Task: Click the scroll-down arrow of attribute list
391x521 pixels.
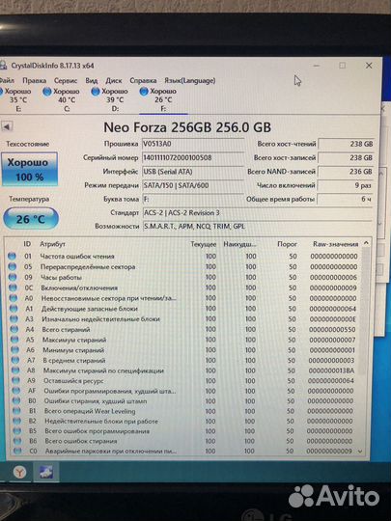Action: tap(360, 452)
